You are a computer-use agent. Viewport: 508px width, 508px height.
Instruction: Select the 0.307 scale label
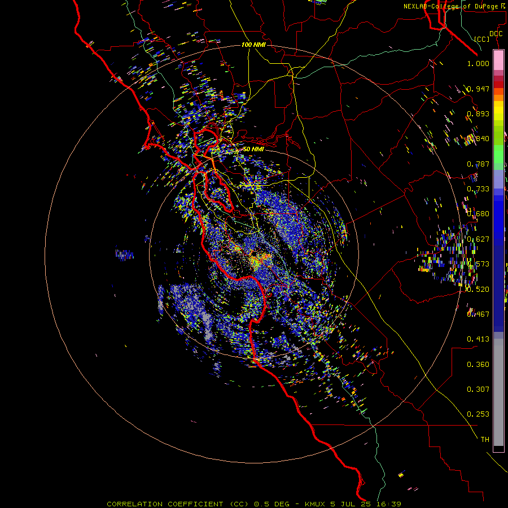click(x=478, y=389)
